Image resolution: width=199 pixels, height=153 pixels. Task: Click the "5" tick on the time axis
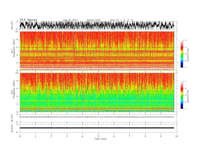coord(98,136)
